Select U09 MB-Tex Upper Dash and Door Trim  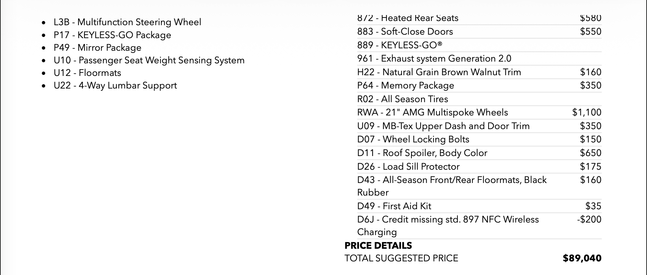point(479,126)
